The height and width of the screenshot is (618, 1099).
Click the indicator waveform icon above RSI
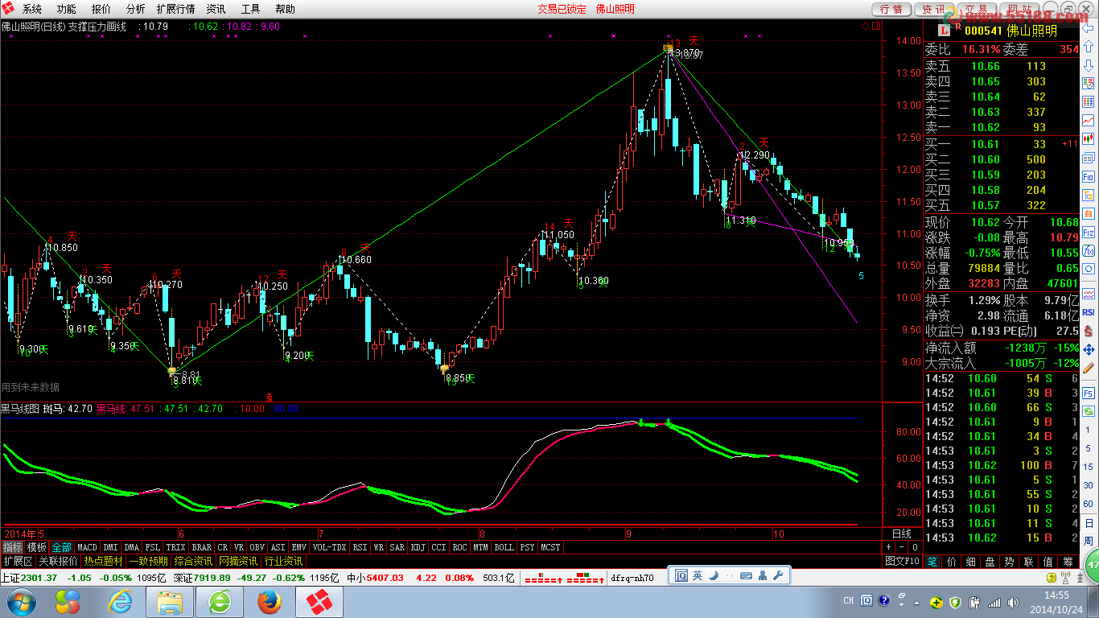(x=1089, y=293)
